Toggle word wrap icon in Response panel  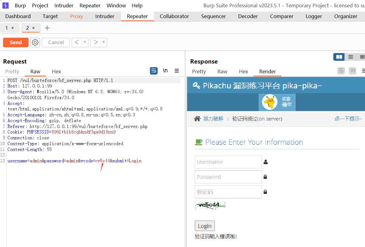point(341,71)
